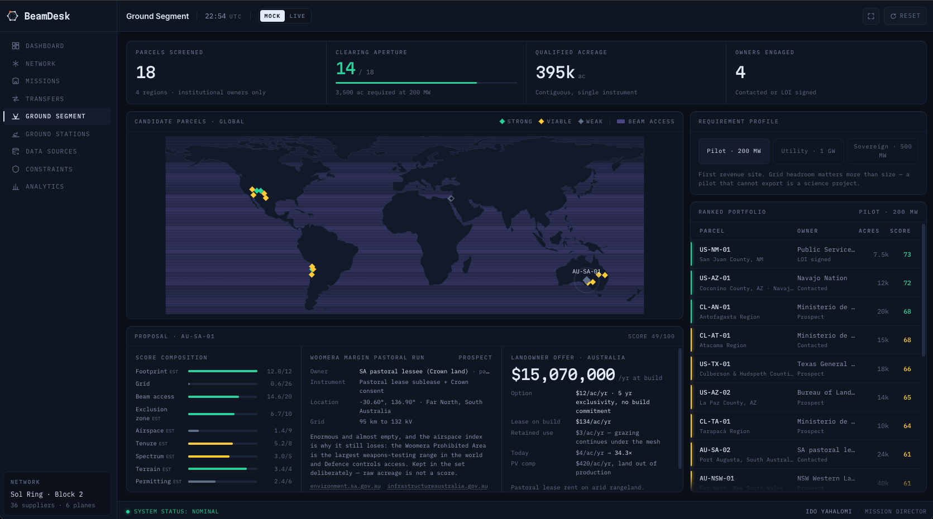Open Constraints via its shield icon

16,169
